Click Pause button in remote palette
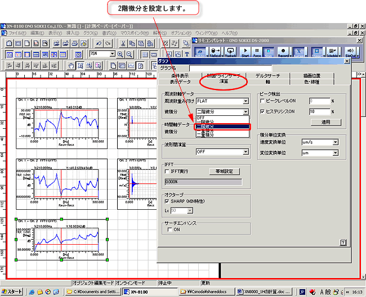The height and width of the screenshot is (297, 366). (257, 52)
